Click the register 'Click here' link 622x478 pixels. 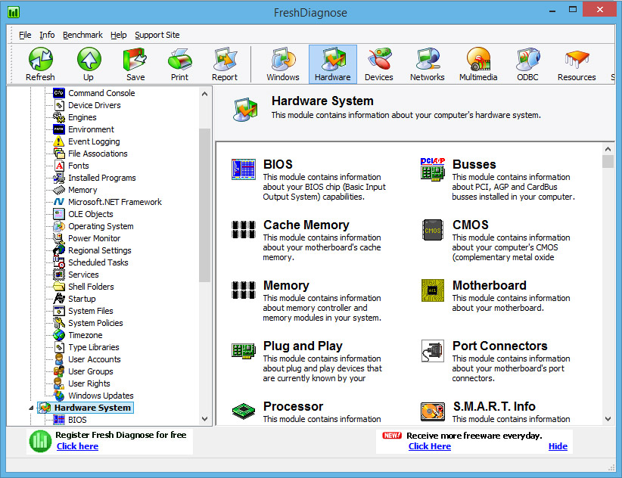pyautogui.click(x=77, y=446)
